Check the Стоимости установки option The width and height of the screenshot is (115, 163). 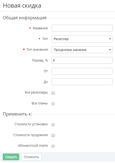tap(53, 124)
